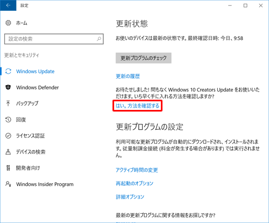Click the Windows Defender shield icon

pos(8,87)
